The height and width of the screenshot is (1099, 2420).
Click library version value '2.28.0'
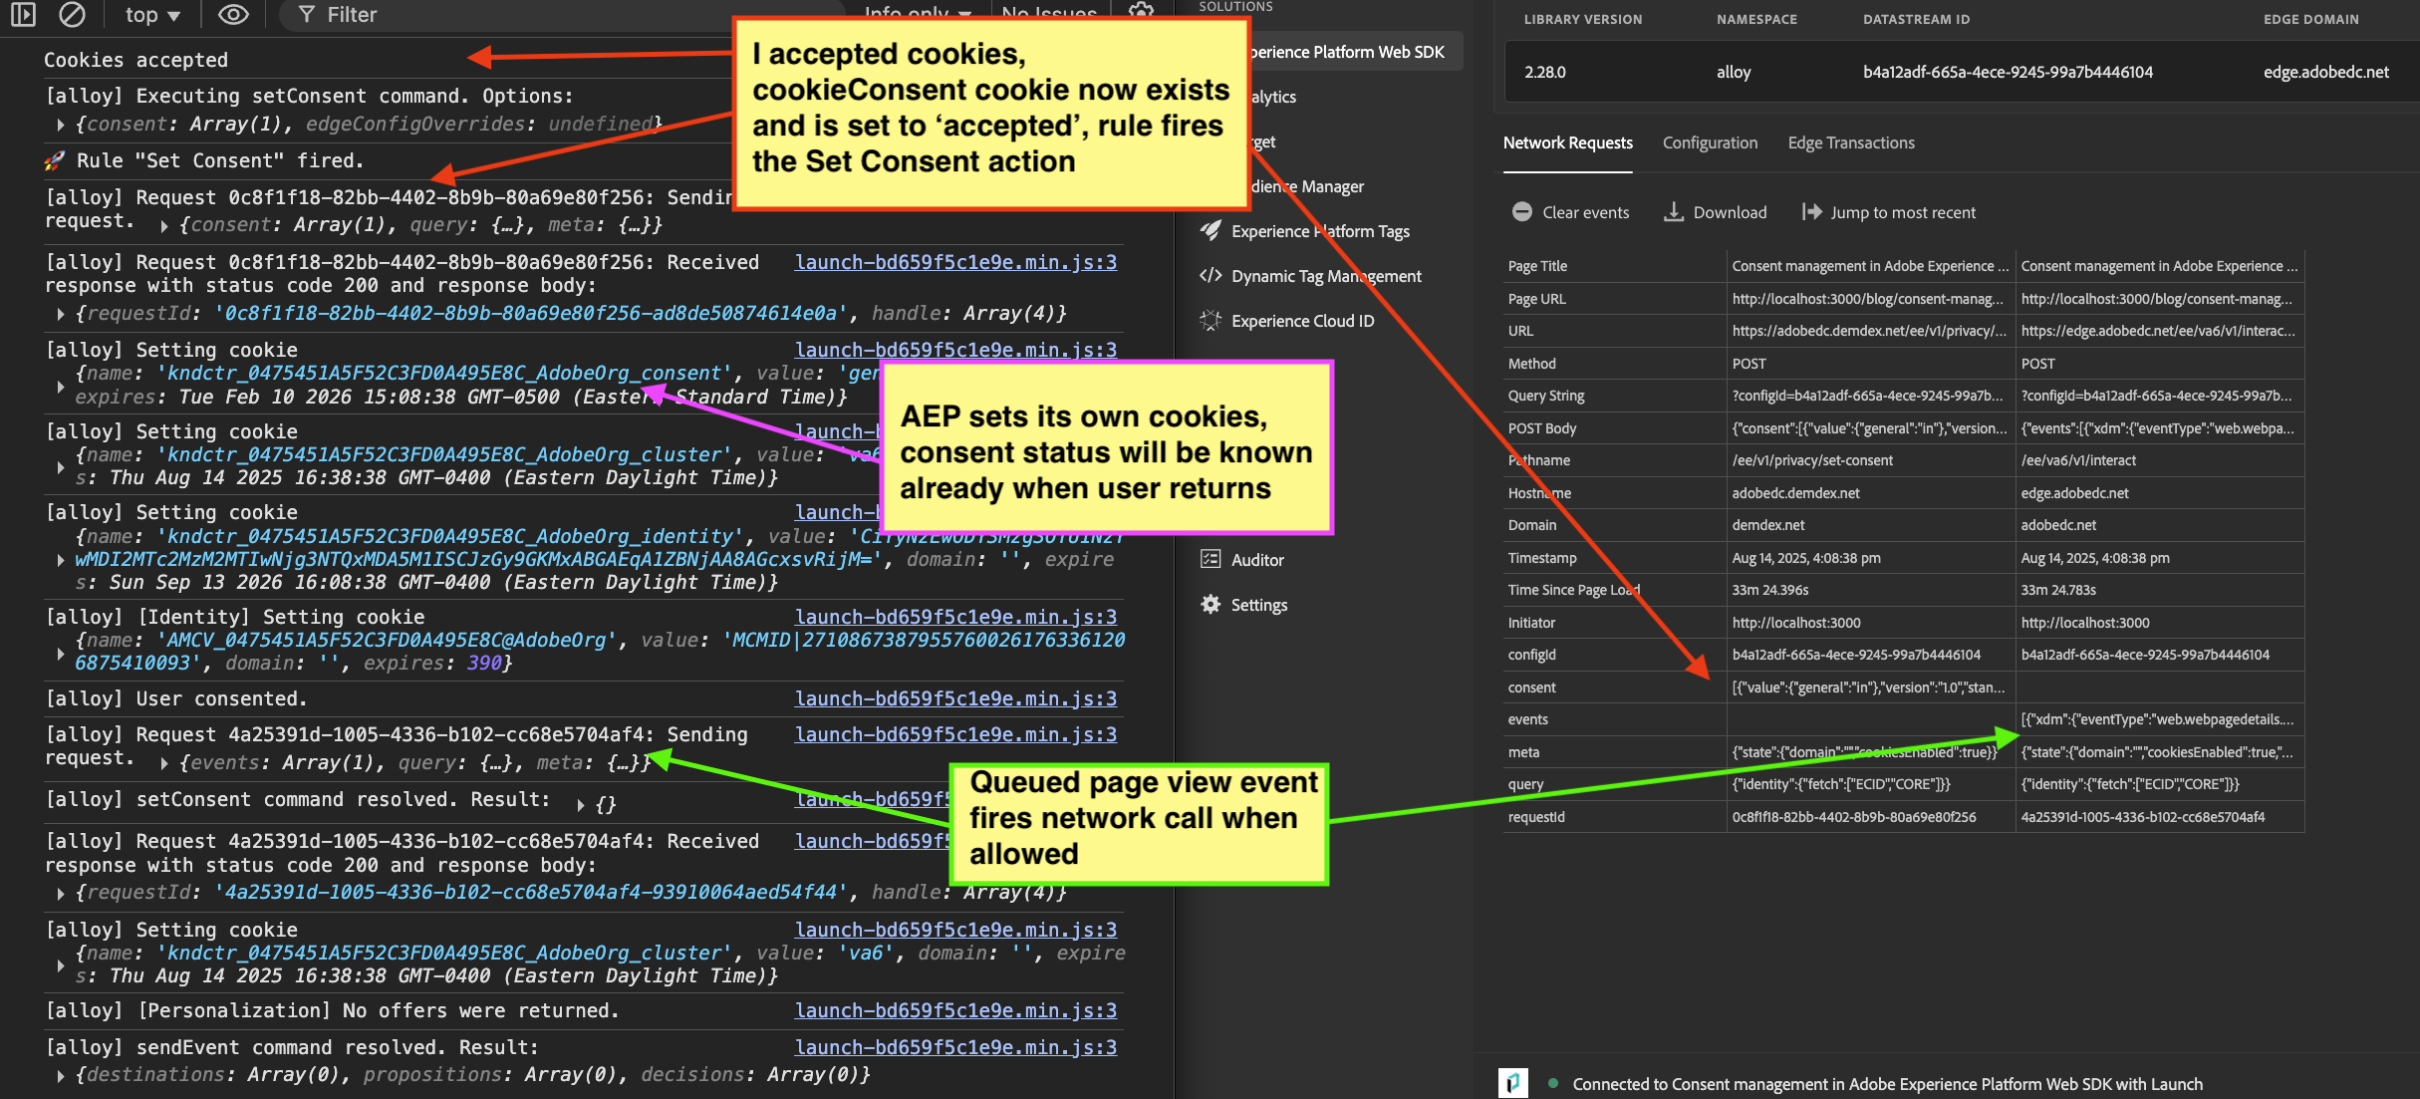click(x=1544, y=72)
